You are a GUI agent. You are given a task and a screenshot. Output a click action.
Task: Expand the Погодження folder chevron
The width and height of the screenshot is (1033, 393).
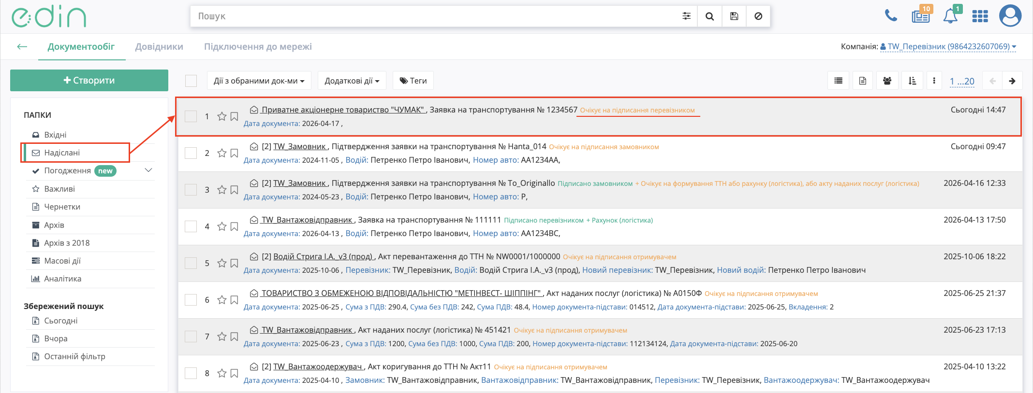click(148, 170)
